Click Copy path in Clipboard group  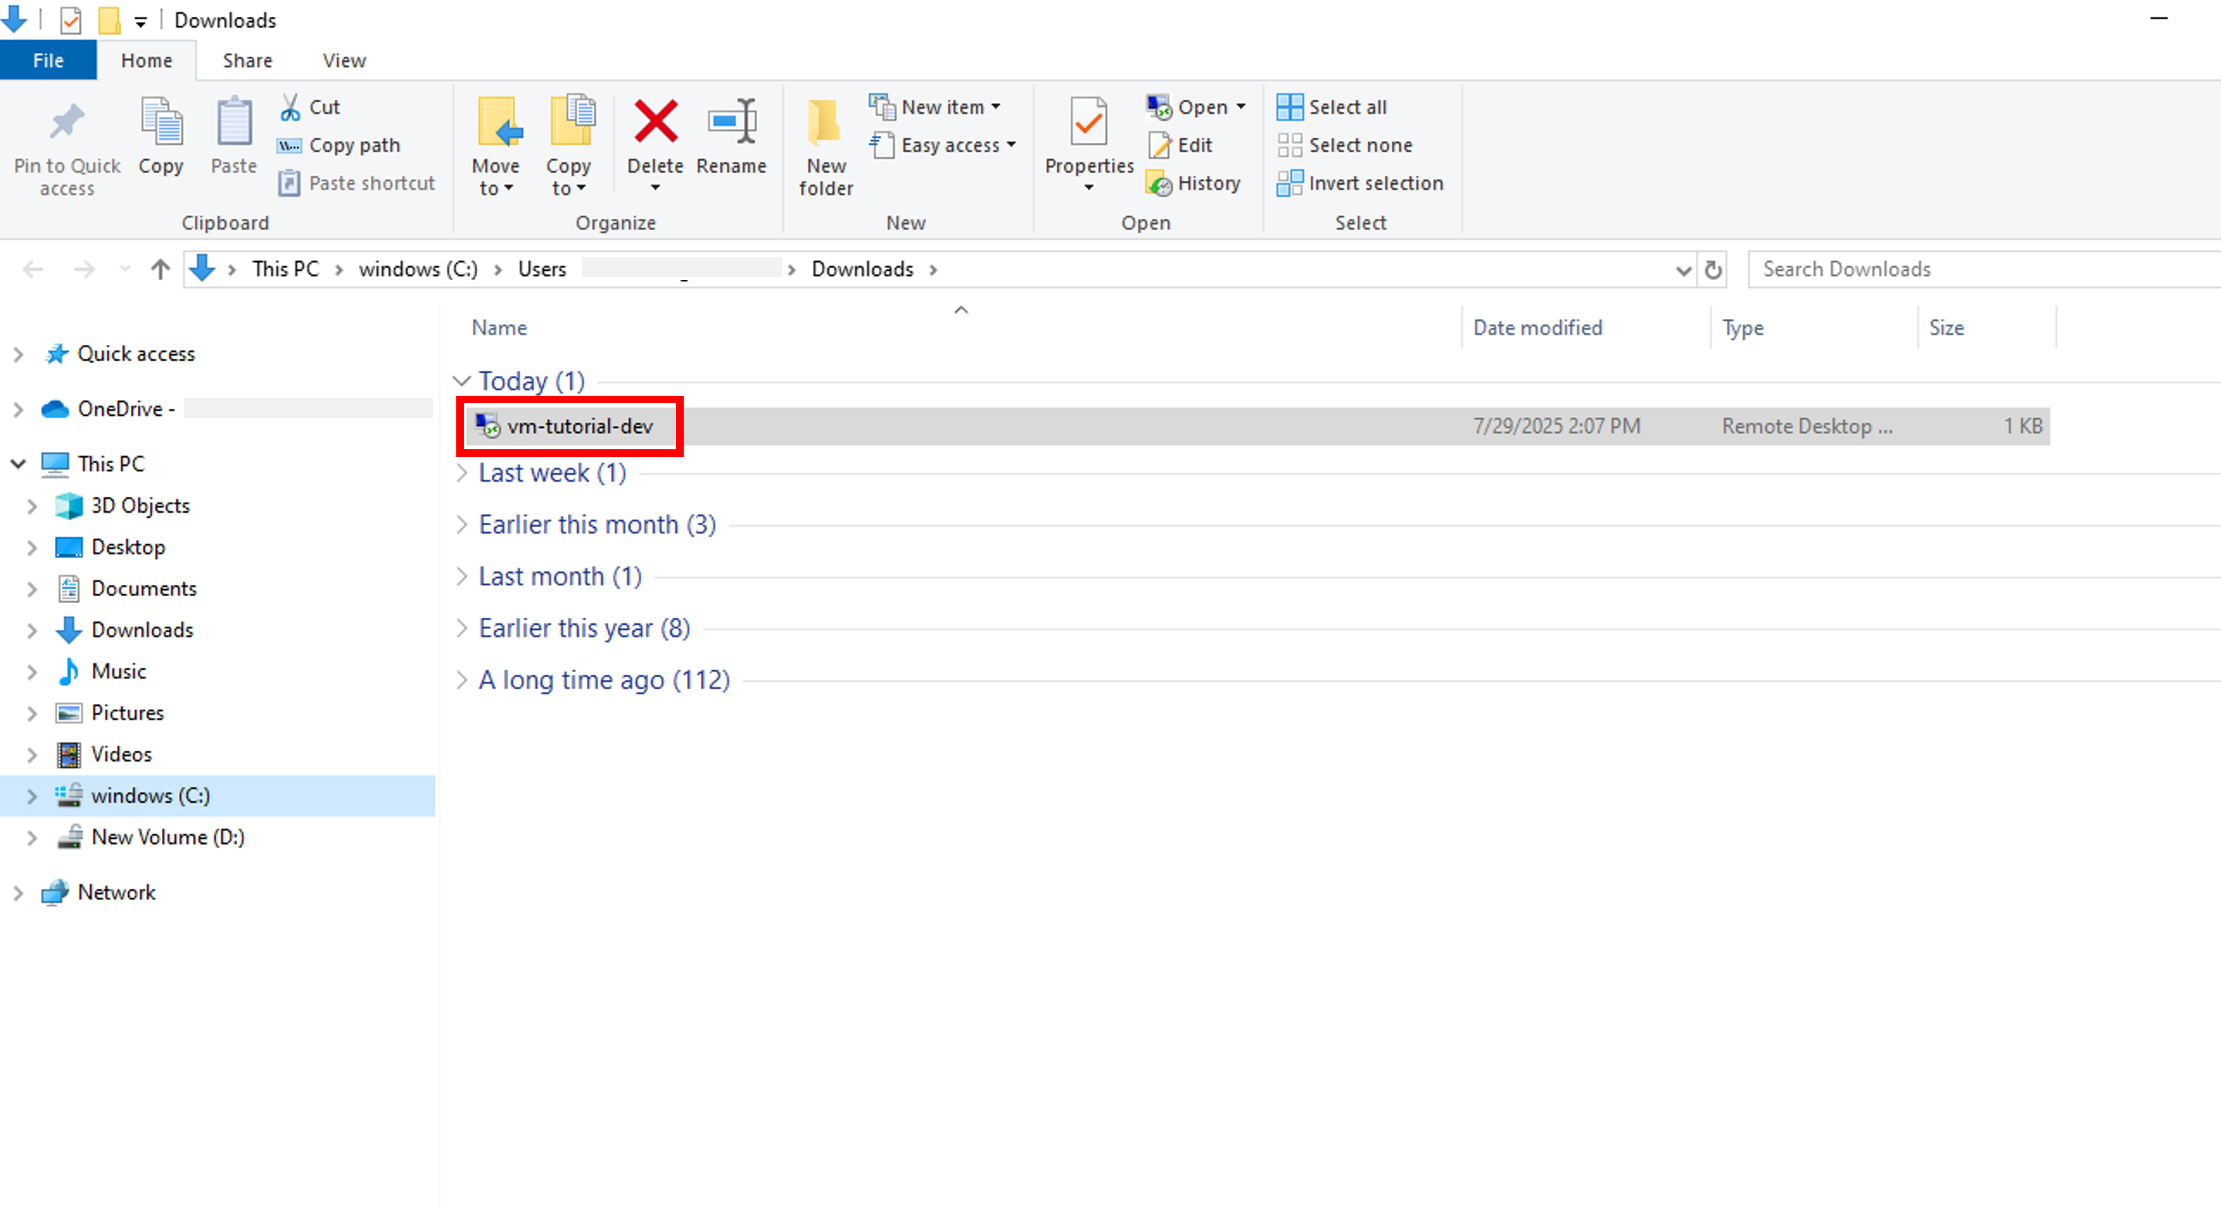353,145
